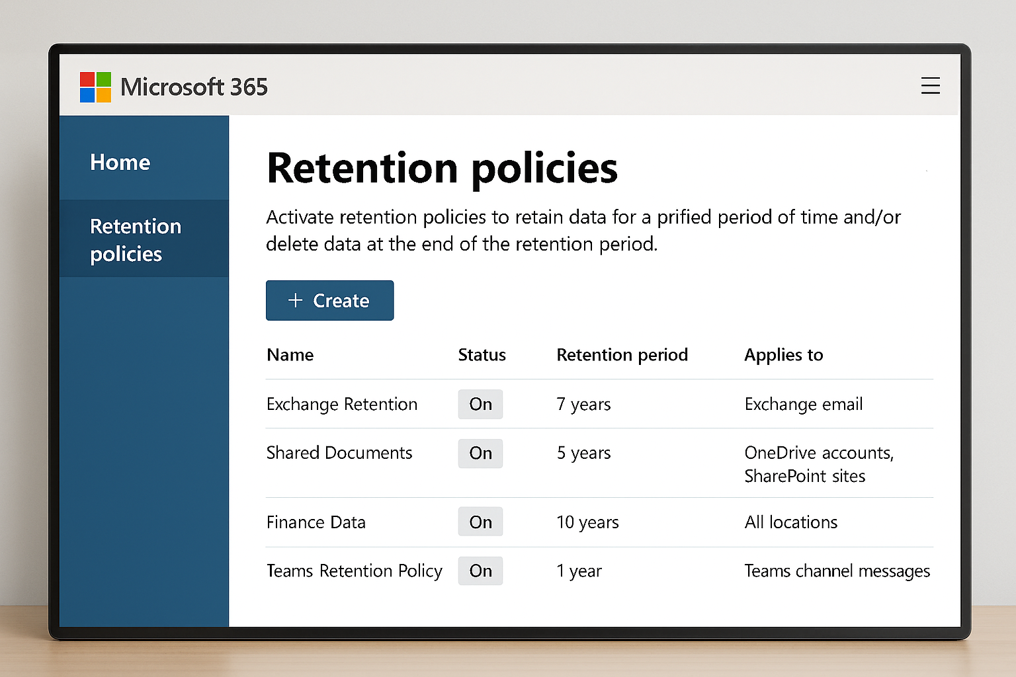Viewport: 1016px width, 677px height.
Task: Sort by Name column header
Action: [290, 355]
